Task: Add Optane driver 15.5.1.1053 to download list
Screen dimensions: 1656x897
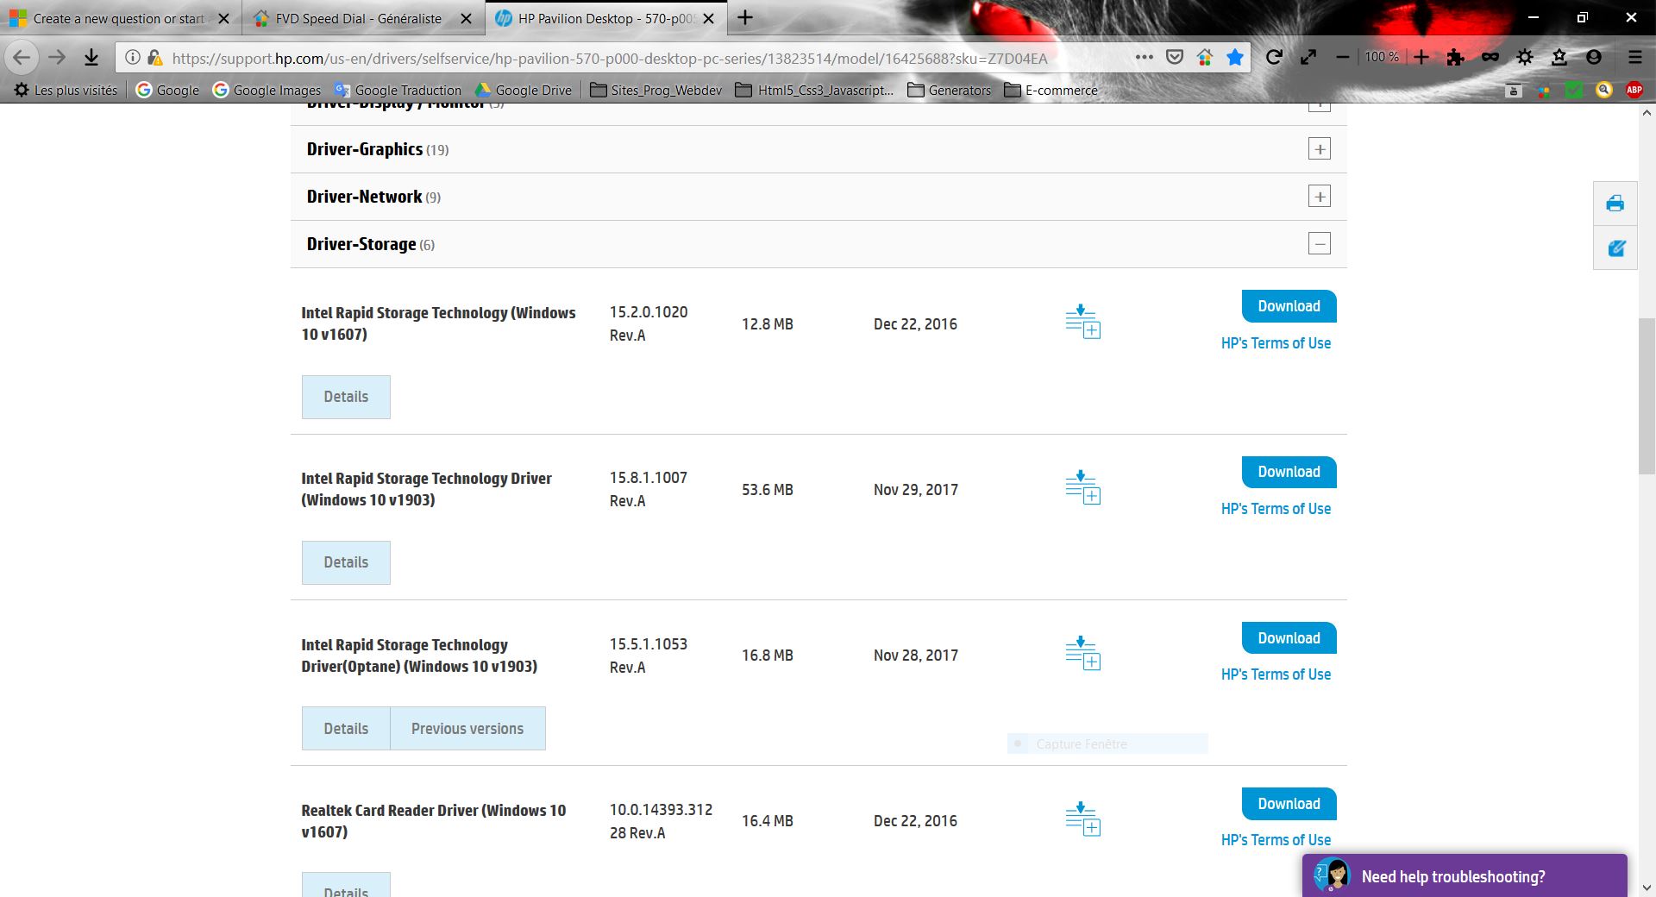Action: pos(1082,653)
